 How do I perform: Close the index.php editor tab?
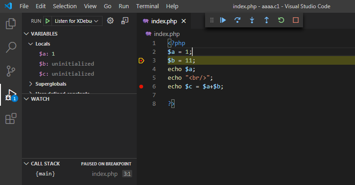tap(184, 21)
